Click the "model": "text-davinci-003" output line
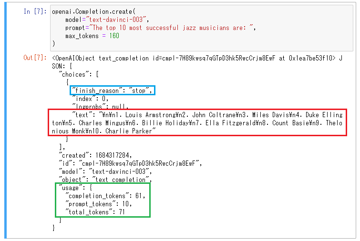This screenshot has width=360, height=241. coord(105,171)
